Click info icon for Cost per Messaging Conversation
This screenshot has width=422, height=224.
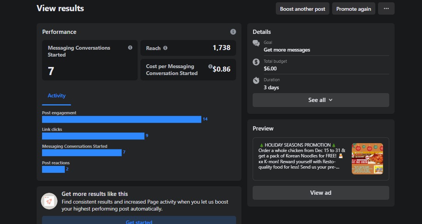pos(210,67)
